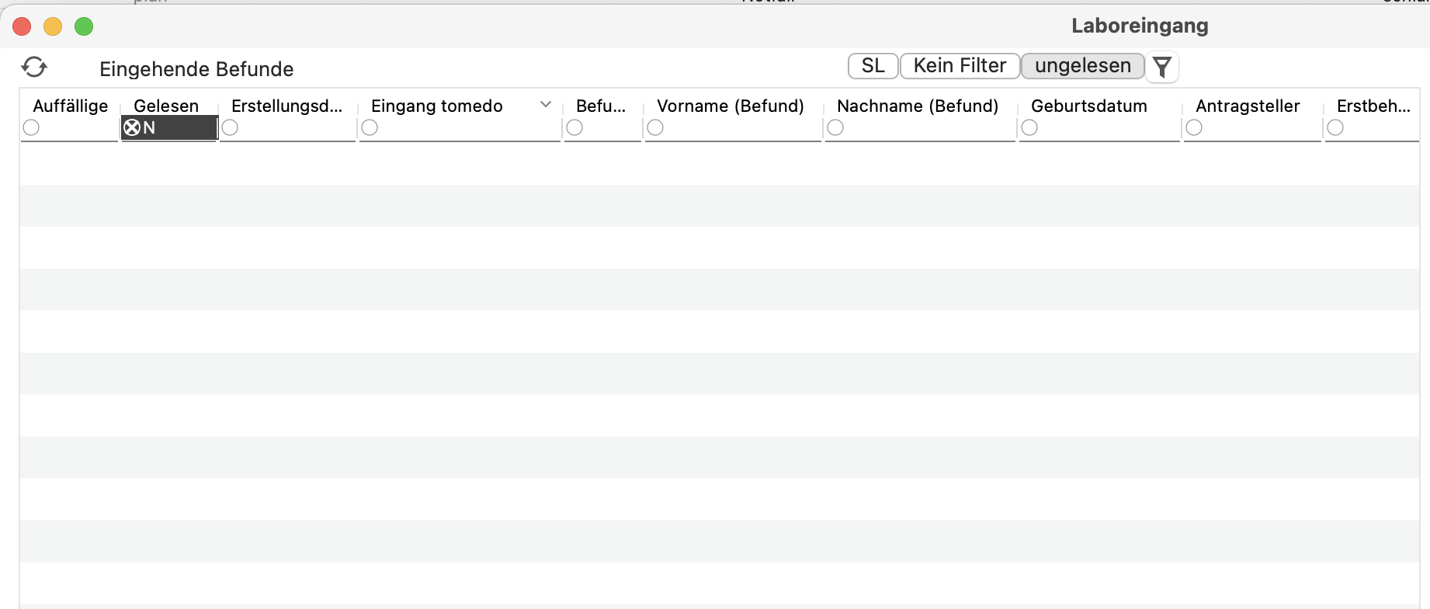Image resolution: width=1430 pixels, height=609 pixels.
Task: Sort by the Geburtsdatum column header
Action: tap(1088, 106)
